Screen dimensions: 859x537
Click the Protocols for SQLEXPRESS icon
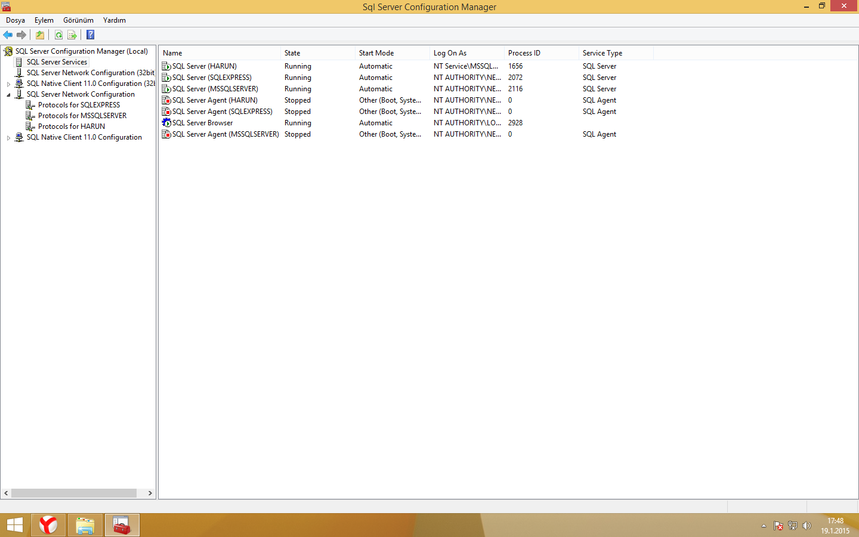[x=30, y=105]
